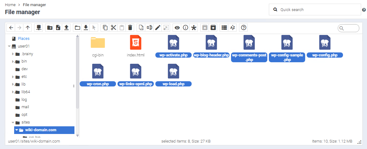The width and height of the screenshot is (367, 149).
Task: Select Places in the tree
Action: pyautogui.click(x=24, y=38)
